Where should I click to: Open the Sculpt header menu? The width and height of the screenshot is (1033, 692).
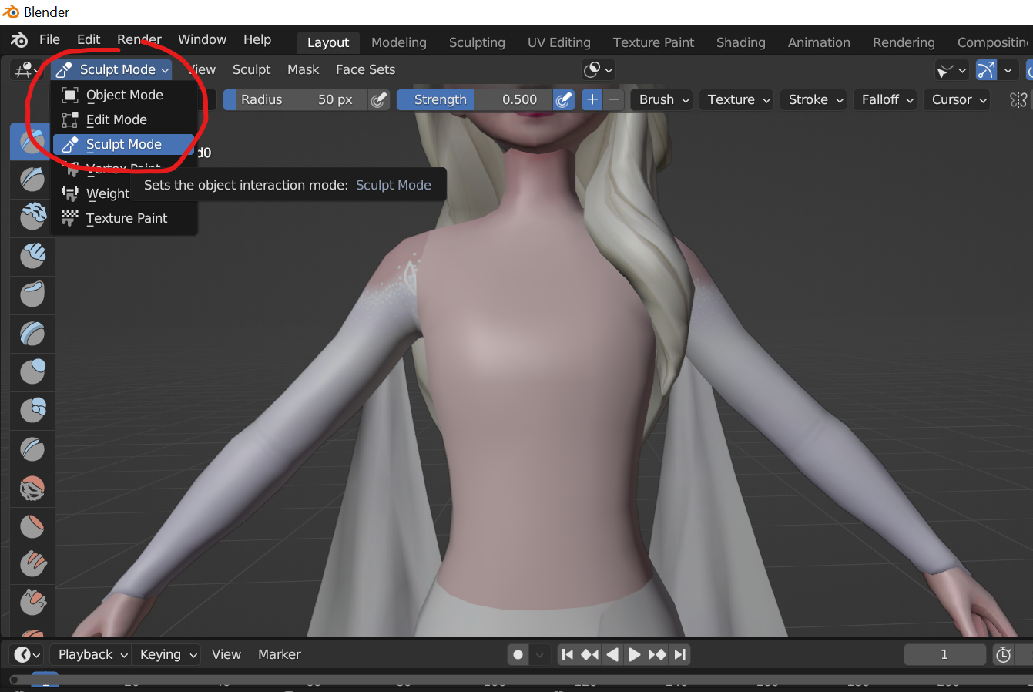252,69
